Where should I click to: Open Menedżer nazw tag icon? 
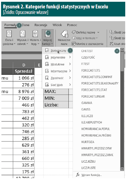click(x=65, y=34)
